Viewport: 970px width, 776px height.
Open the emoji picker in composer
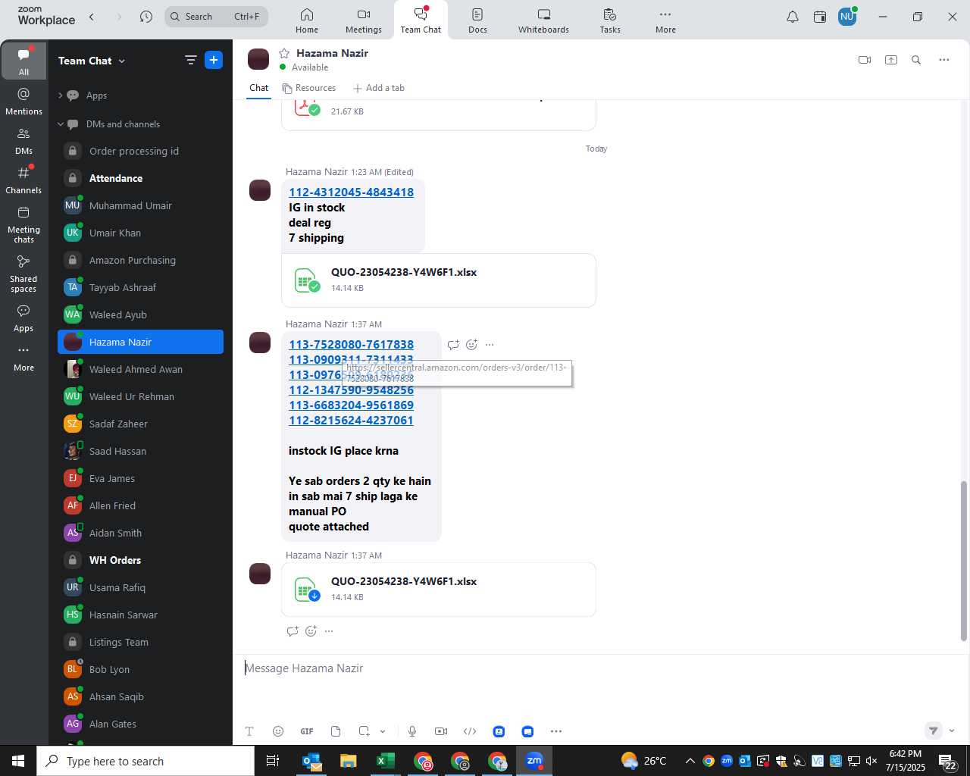(278, 731)
